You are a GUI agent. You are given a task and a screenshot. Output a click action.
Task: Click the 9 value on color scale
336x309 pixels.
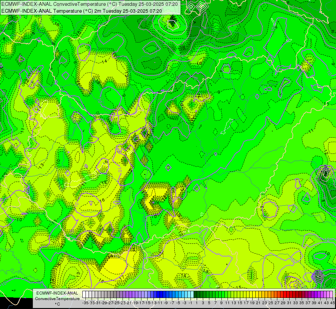coord(221,303)
